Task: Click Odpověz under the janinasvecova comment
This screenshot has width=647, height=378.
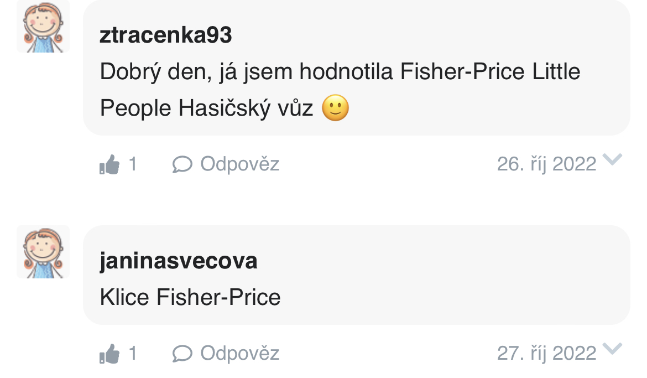Action: [x=239, y=353]
